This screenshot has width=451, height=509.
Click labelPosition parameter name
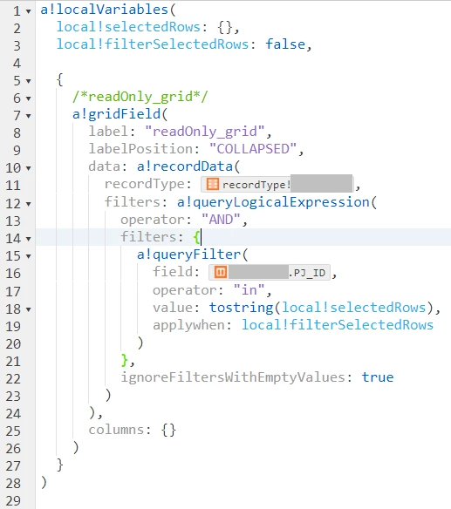coord(140,149)
